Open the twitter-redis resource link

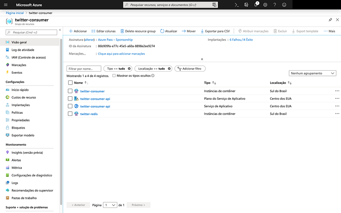[89, 114]
